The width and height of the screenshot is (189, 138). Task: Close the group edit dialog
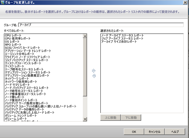(x=185, y=2)
